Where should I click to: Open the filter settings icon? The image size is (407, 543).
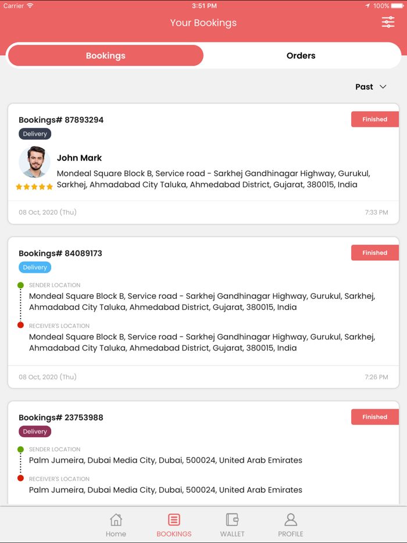(x=388, y=23)
